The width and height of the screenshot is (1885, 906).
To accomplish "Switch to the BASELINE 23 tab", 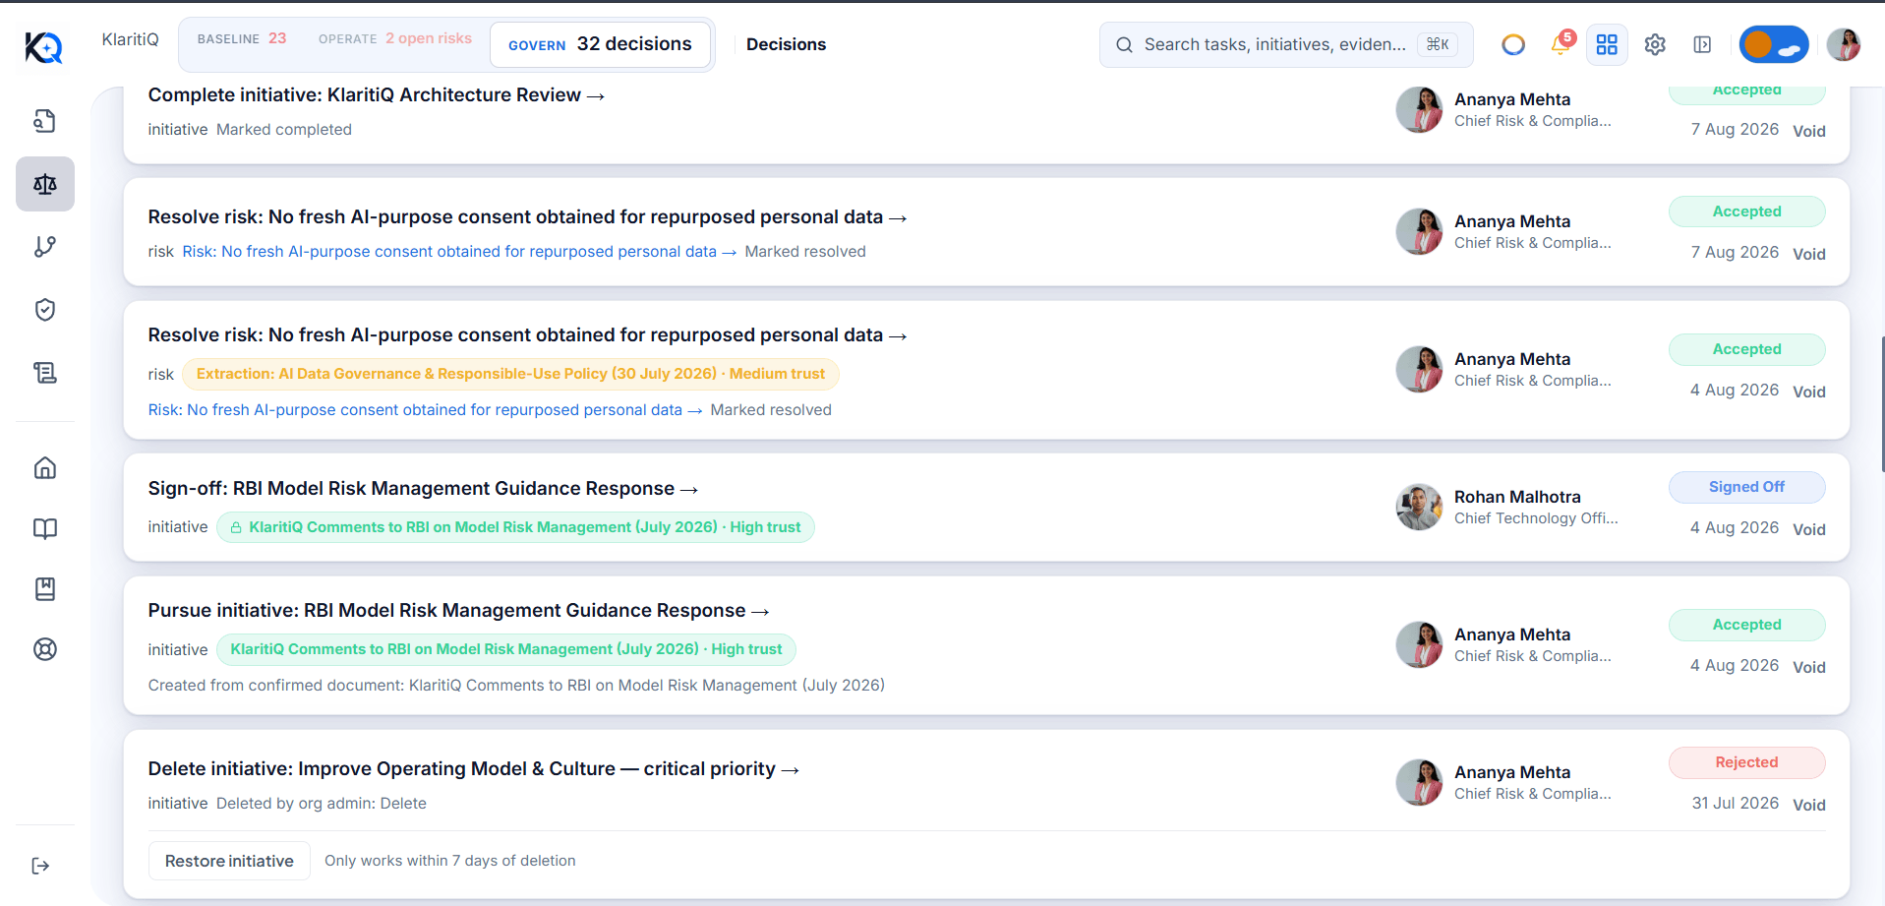I will click(242, 38).
